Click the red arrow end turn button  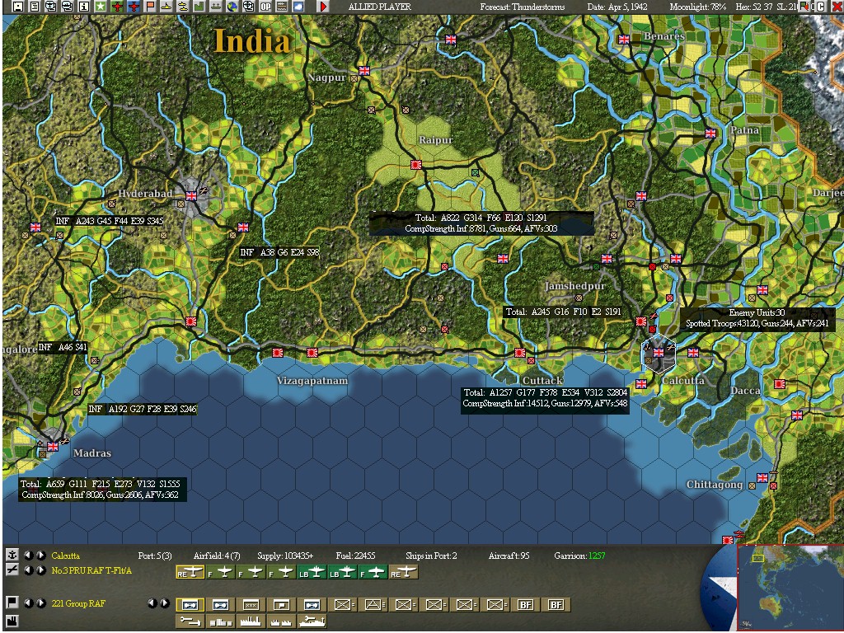tap(323, 7)
